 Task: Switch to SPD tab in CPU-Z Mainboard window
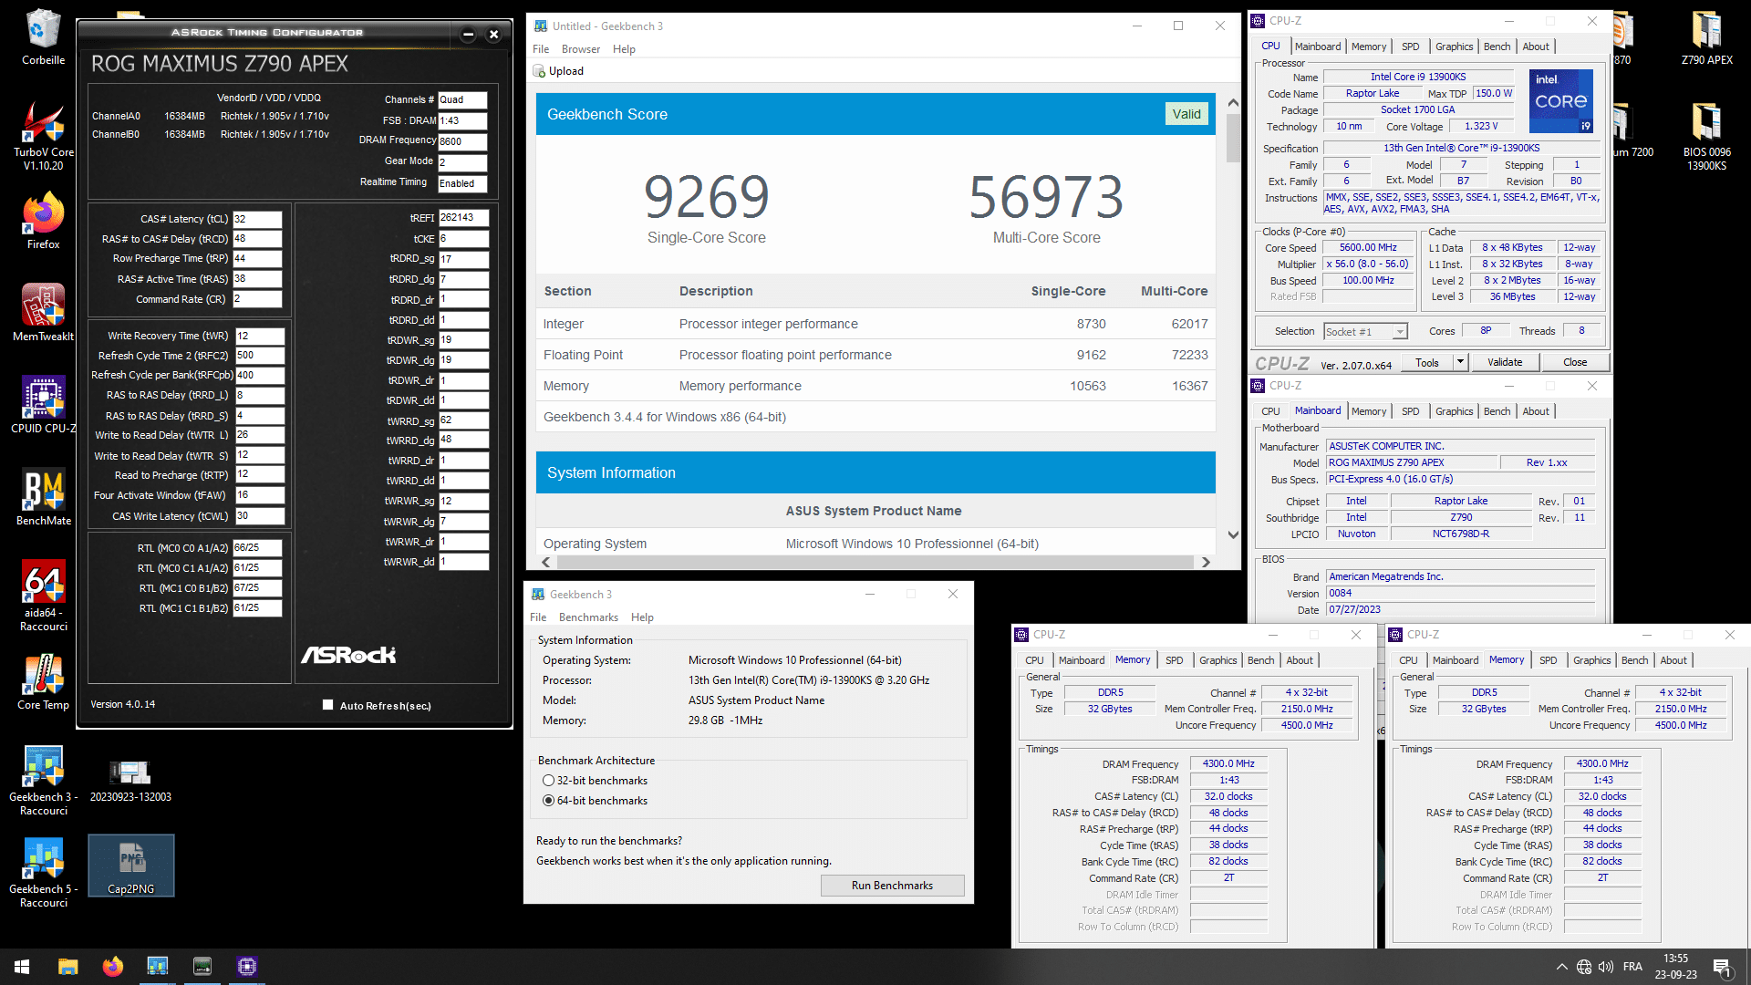1410,411
